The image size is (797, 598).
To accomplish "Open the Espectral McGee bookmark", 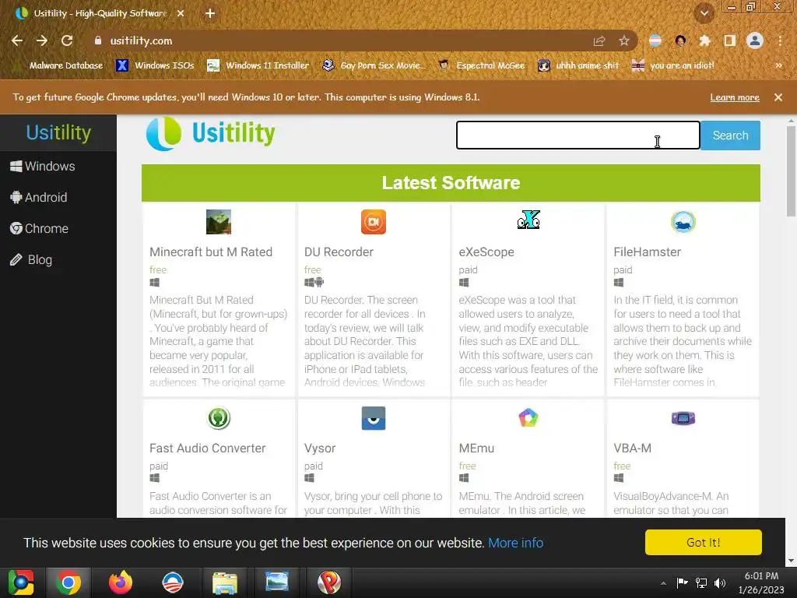I will 482,65.
